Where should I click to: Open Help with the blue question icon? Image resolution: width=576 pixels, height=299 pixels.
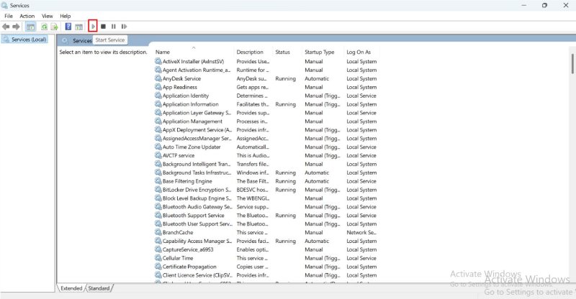(x=68, y=27)
